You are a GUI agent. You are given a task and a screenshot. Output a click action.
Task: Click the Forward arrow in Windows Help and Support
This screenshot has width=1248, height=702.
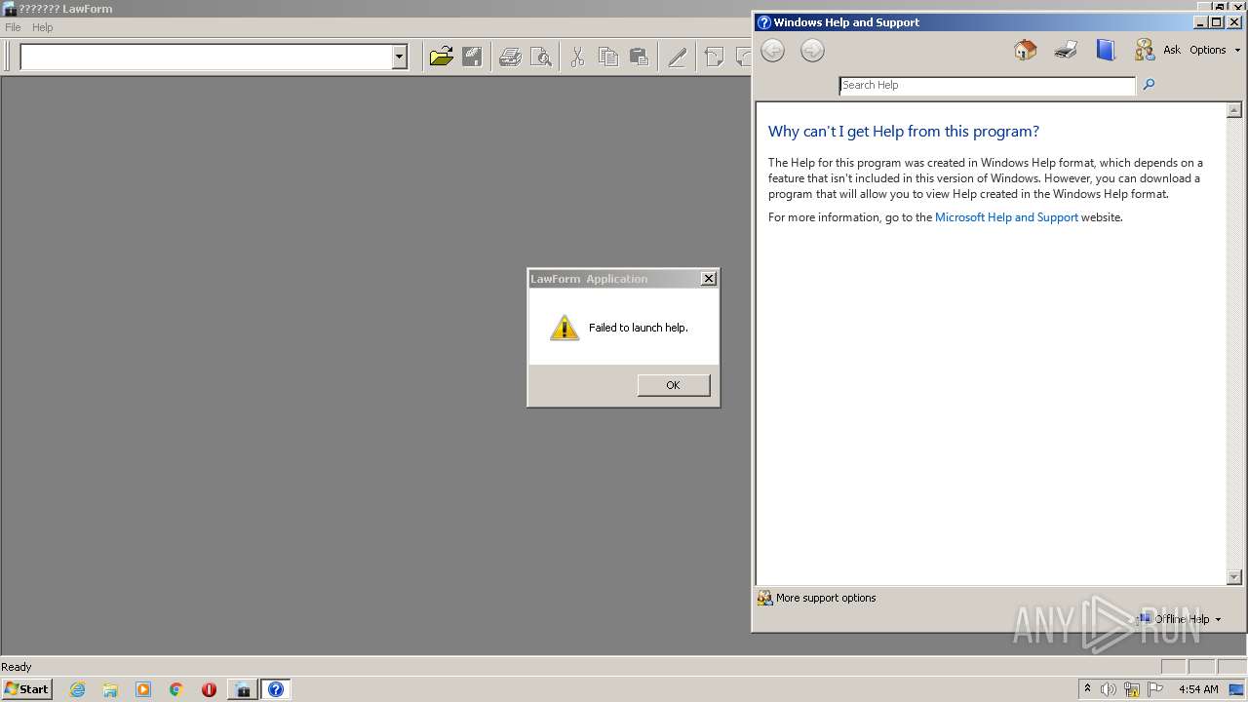(812, 51)
